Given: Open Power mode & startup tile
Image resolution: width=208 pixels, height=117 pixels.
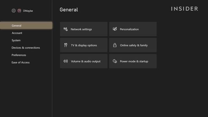Looking at the screenshot, I should click(x=133, y=61).
